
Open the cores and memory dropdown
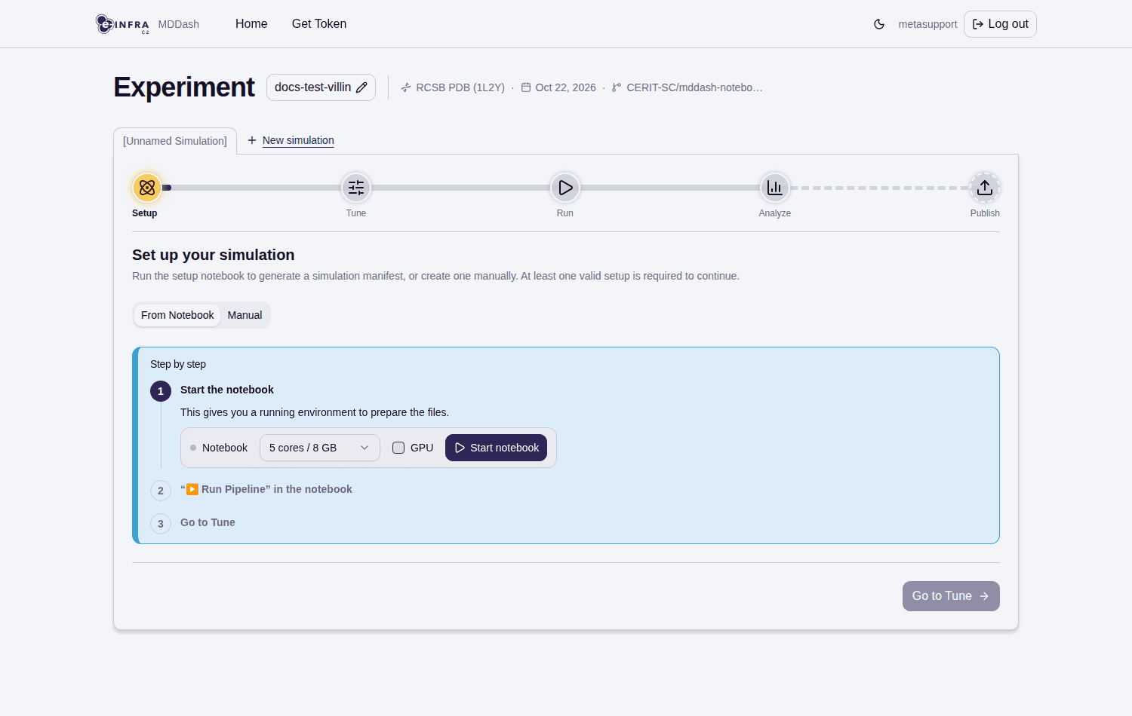click(x=320, y=448)
